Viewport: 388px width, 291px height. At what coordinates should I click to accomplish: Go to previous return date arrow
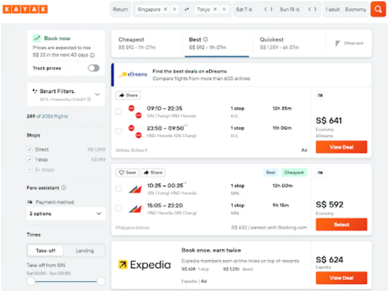[x=309, y=10]
